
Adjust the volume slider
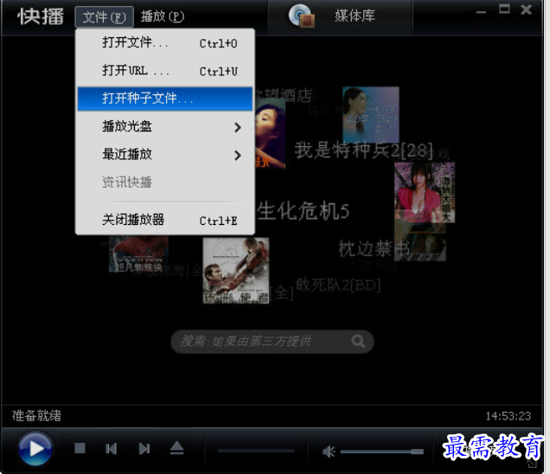[382, 452]
